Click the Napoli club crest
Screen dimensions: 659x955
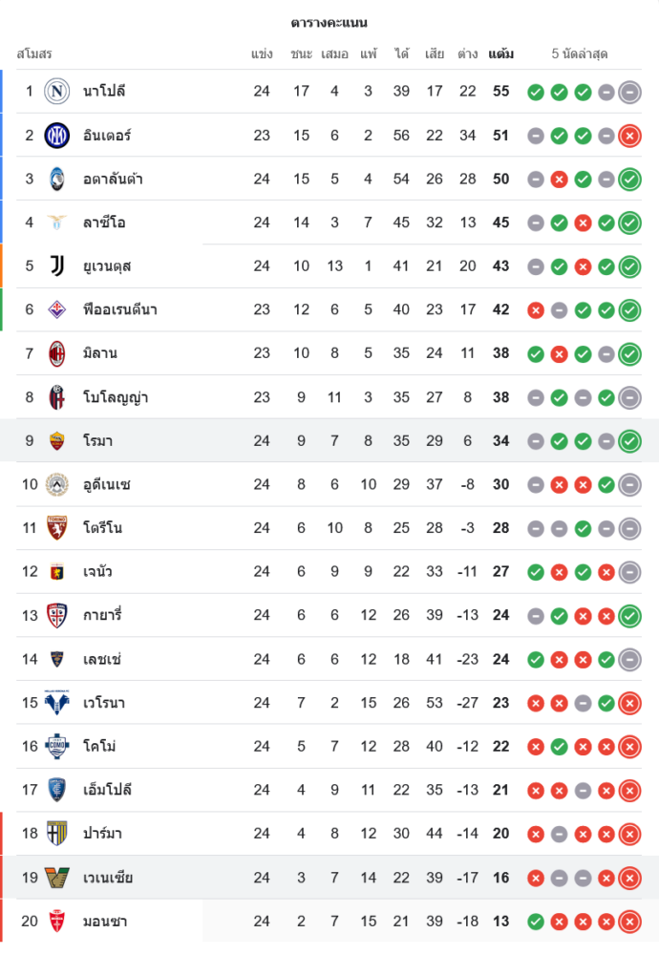pyautogui.click(x=57, y=92)
